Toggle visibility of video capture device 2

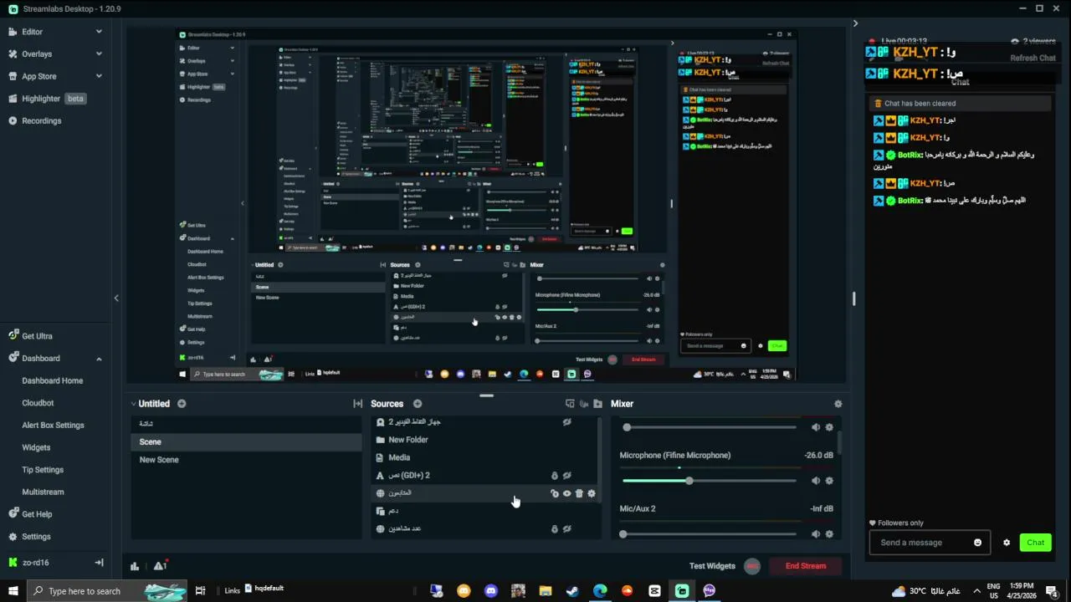coord(566,422)
